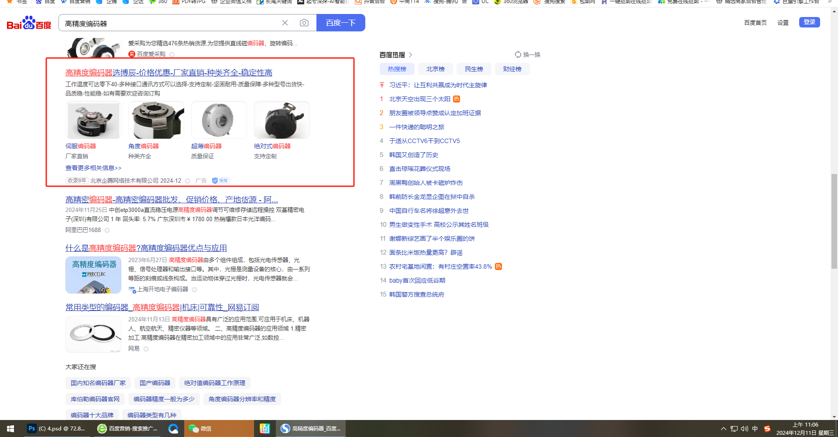Open the dropdown beside 网易

(x=146, y=349)
